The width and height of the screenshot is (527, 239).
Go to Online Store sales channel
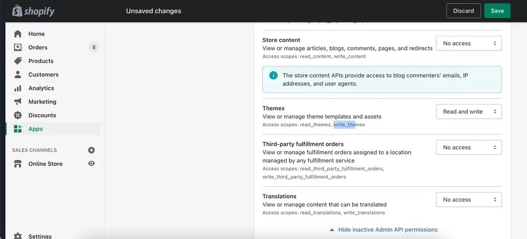pyautogui.click(x=45, y=164)
